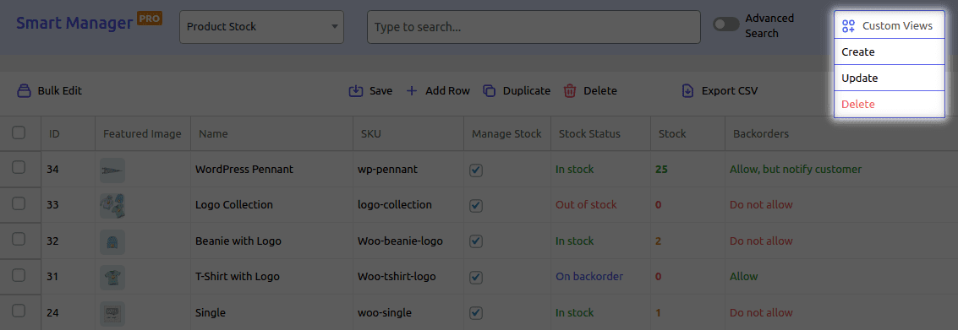Click the Duplicate icon
This screenshot has height=330, width=958.
tap(489, 91)
